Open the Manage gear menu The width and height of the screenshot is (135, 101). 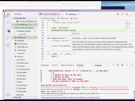8,95
